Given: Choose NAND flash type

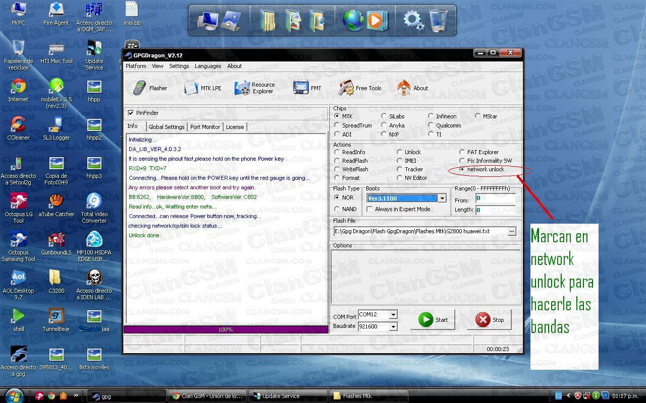Looking at the screenshot, I should pyautogui.click(x=337, y=209).
